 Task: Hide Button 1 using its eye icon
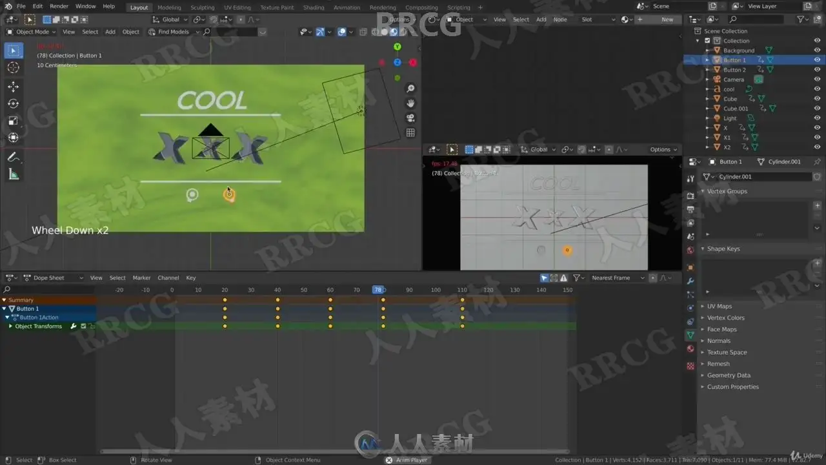point(817,60)
